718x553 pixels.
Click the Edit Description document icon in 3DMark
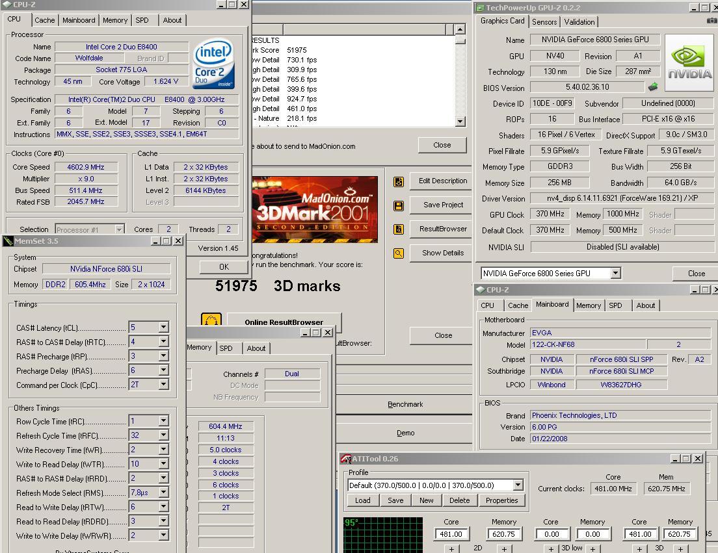(399, 181)
